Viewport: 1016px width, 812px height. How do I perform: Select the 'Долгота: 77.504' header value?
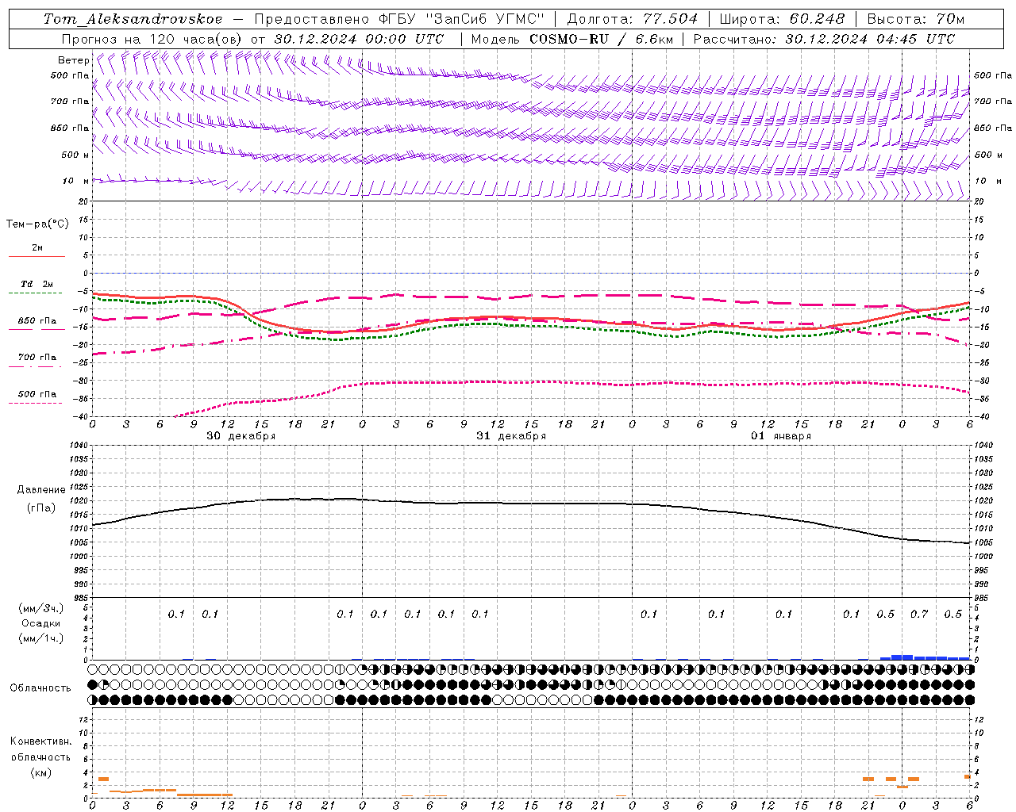(x=633, y=19)
